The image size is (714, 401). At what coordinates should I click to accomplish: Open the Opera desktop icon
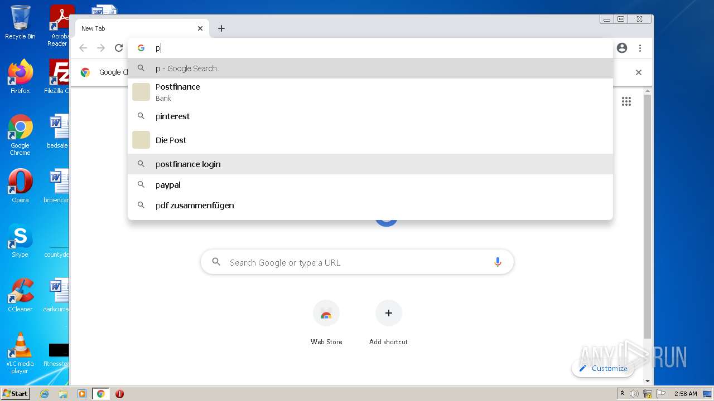pos(20,186)
